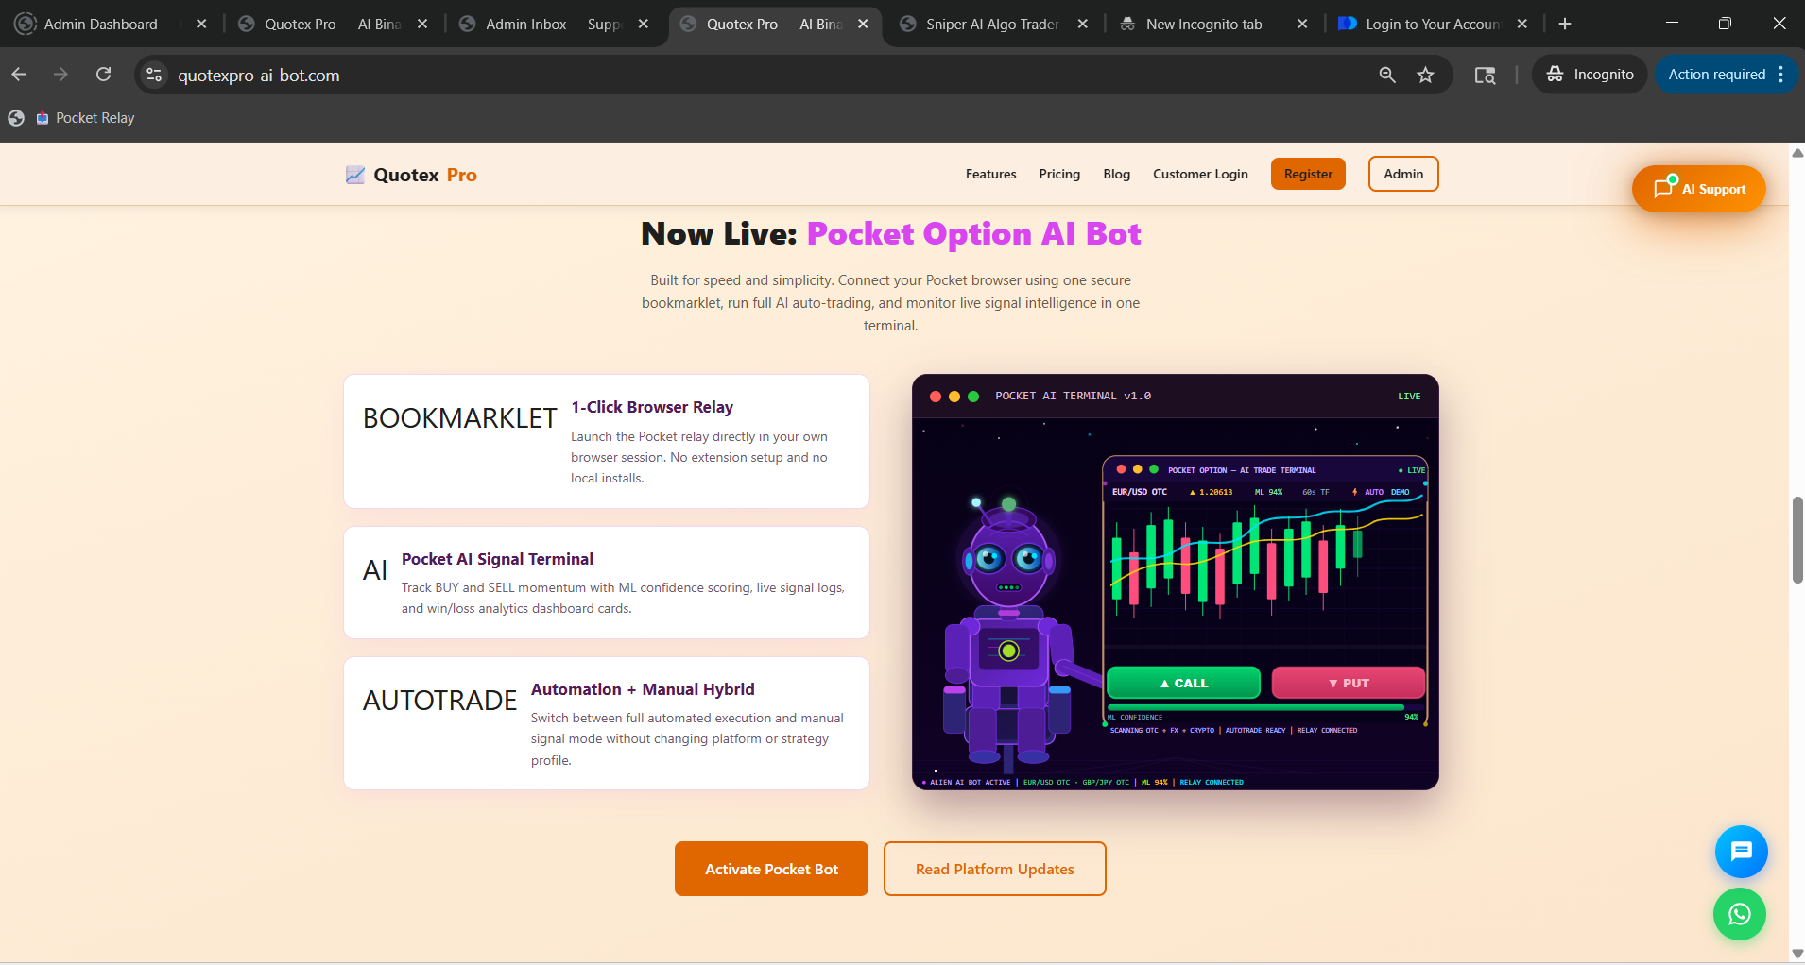Click the scrollbar down arrow

(x=1797, y=954)
